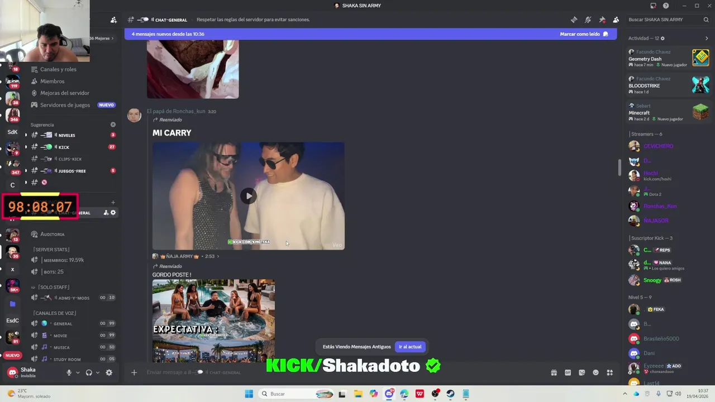Open the Actividad settings gear
This screenshot has width=715, height=402.
pyautogui.click(x=663, y=39)
